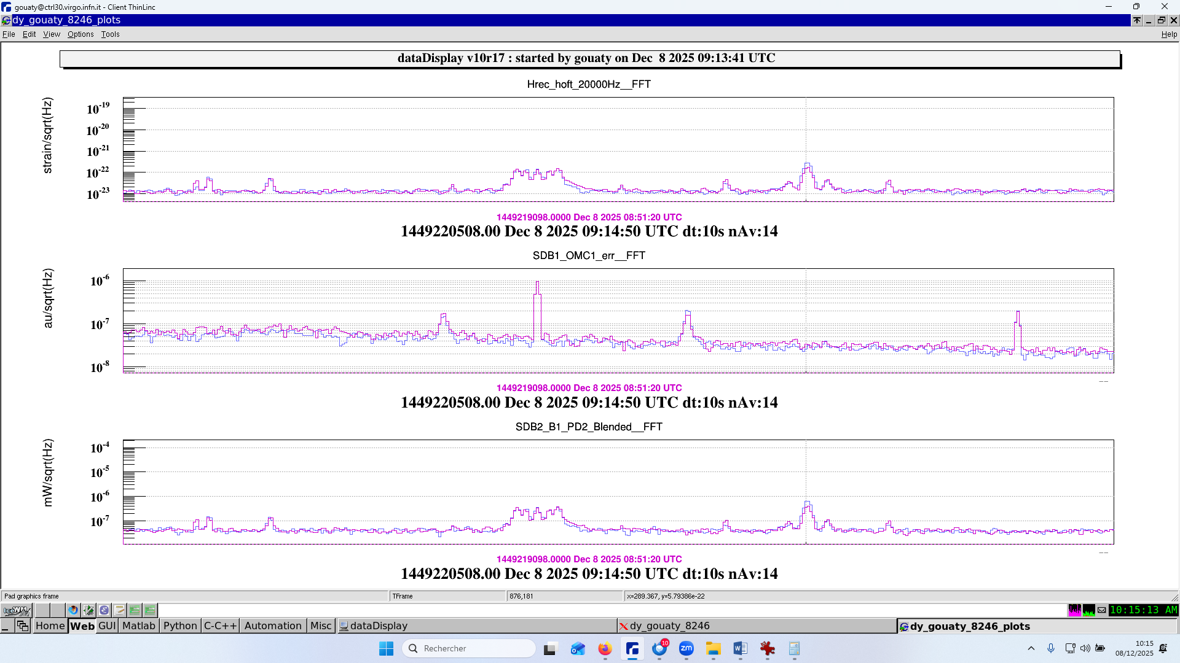Launch Firefox from IceWM toolbar

(73, 610)
